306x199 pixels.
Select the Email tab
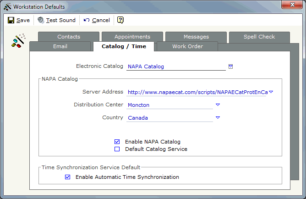(x=60, y=46)
